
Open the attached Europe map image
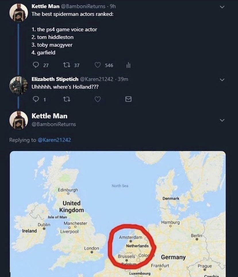[118, 214]
